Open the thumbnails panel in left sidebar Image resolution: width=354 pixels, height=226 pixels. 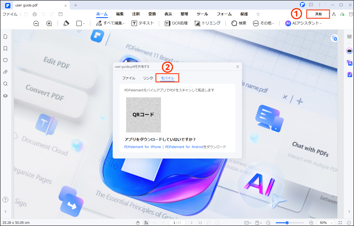[x=5, y=37]
